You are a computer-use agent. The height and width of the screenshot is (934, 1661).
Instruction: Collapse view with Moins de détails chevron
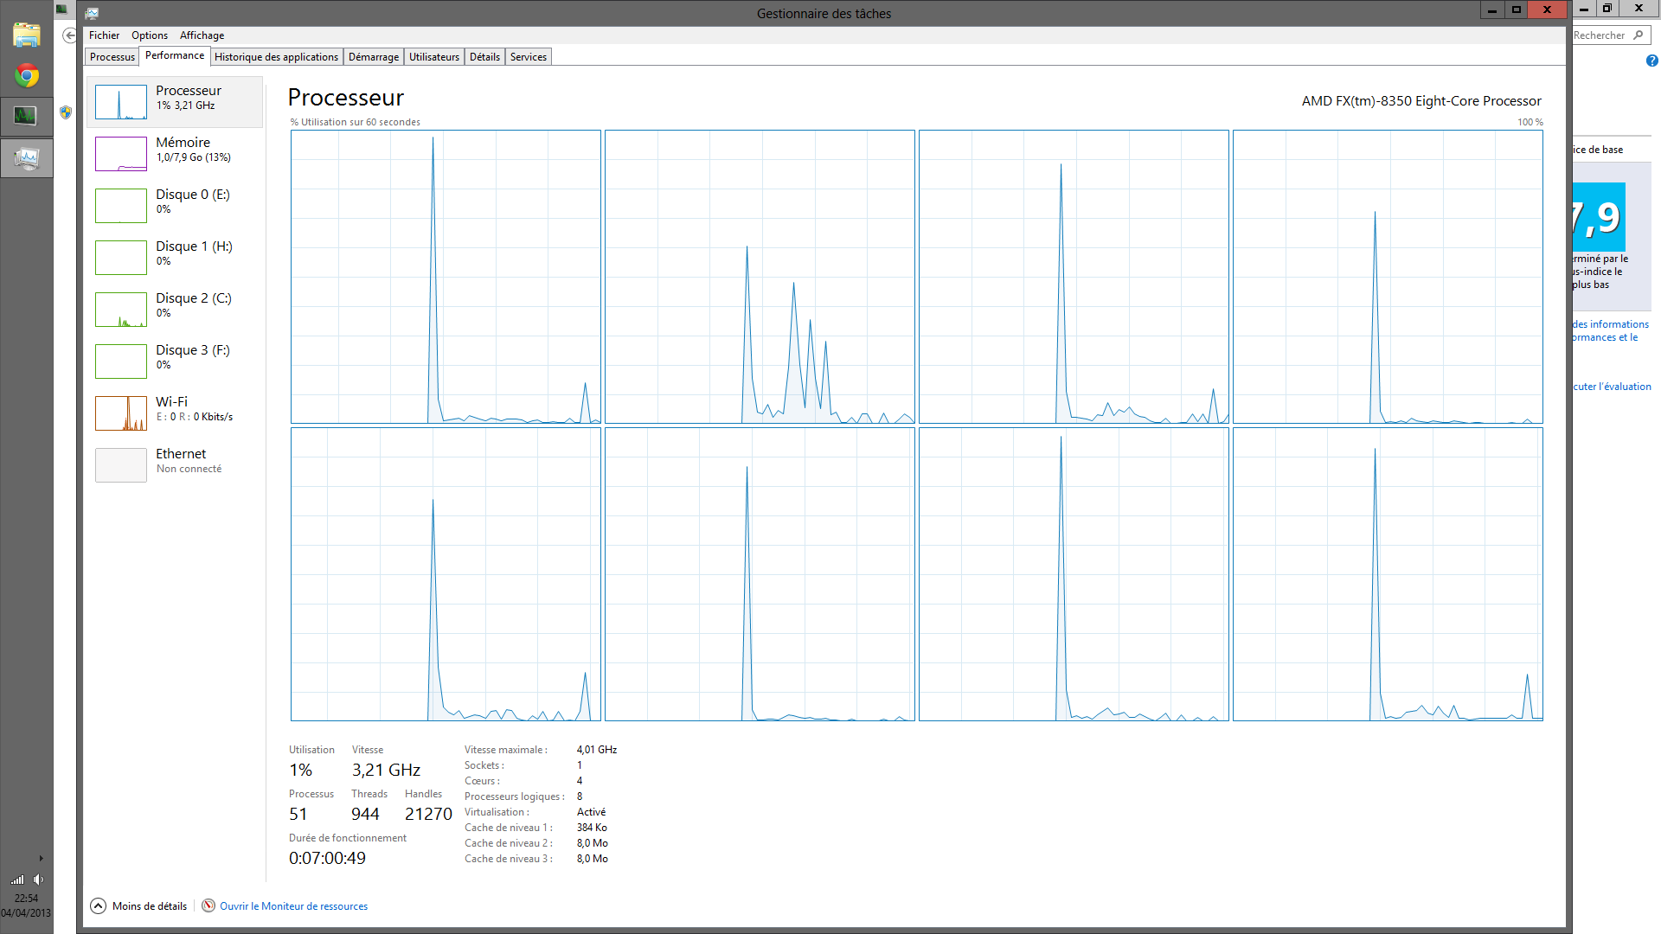point(99,905)
